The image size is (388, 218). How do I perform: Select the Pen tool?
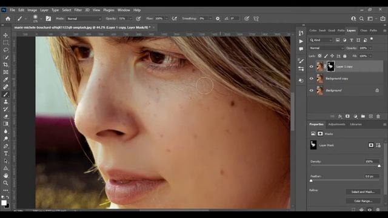5,146
